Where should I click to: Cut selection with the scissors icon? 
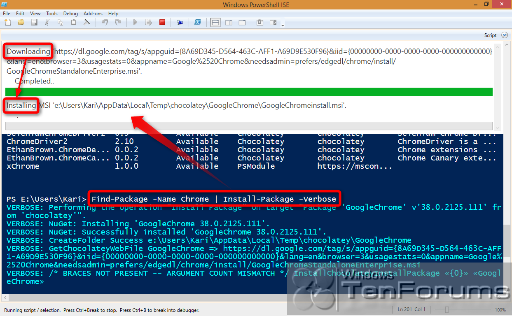pyautogui.click(x=47, y=22)
